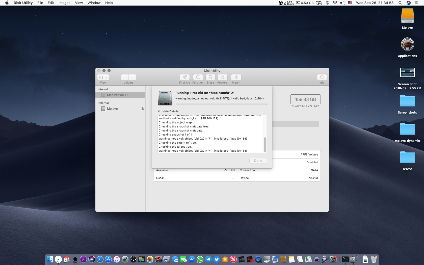Open Launchpad rocket in the Dock

pyautogui.click(x=125, y=259)
